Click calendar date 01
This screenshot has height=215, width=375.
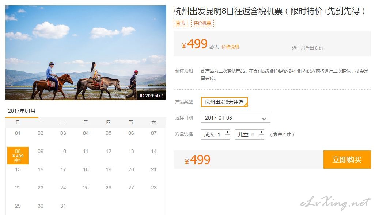[18, 133]
